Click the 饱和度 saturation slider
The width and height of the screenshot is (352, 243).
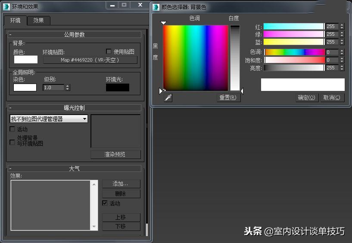coord(294,60)
